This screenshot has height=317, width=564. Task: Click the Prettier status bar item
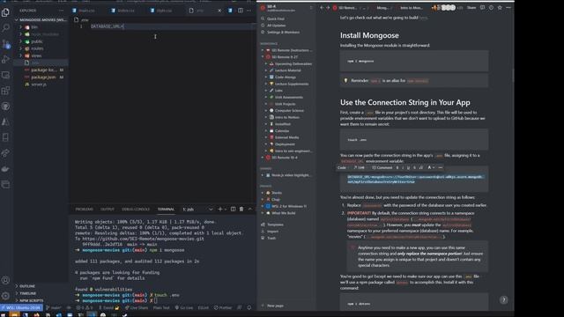coord(223,307)
